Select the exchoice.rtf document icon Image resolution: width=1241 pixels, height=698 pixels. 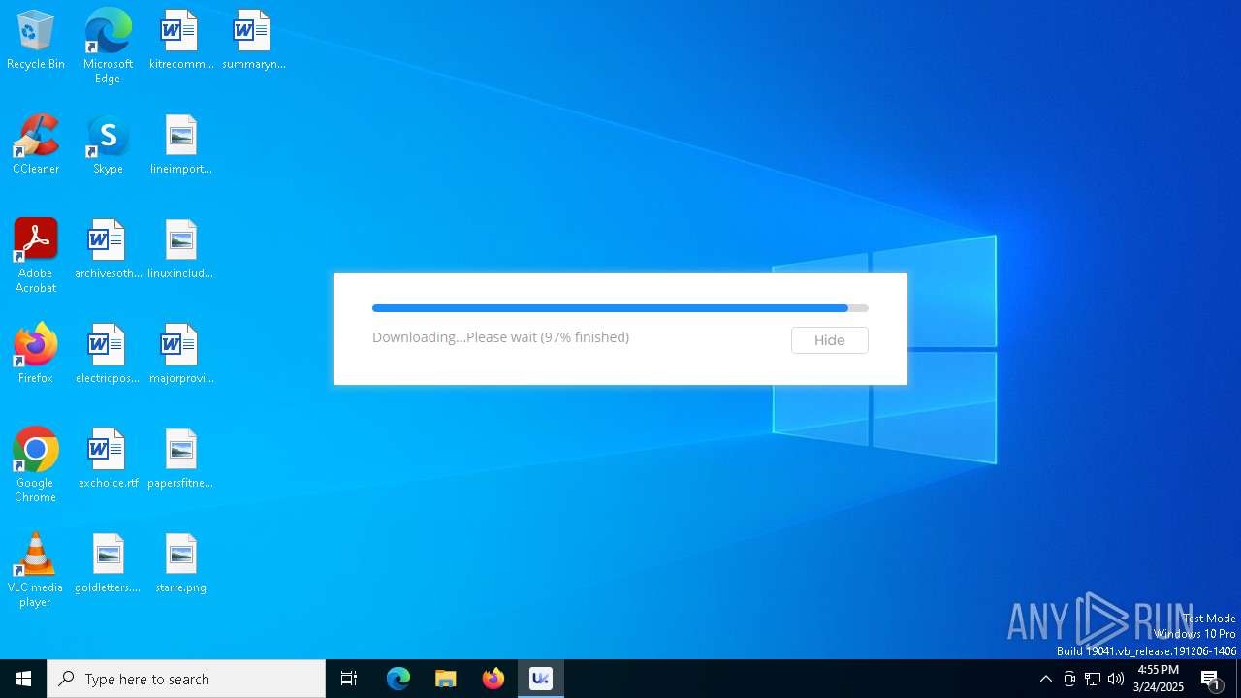[x=108, y=460]
